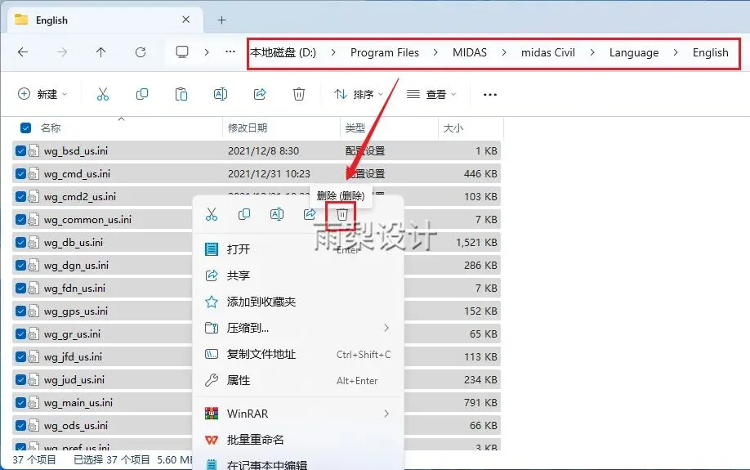Click the Share icon in the toolbar
The image size is (750, 470).
point(260,94)
